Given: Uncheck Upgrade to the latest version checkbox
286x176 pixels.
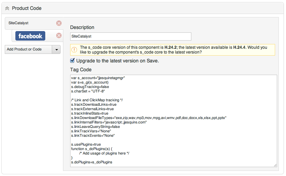Looking at the screenshot, I should pos(72,61).
